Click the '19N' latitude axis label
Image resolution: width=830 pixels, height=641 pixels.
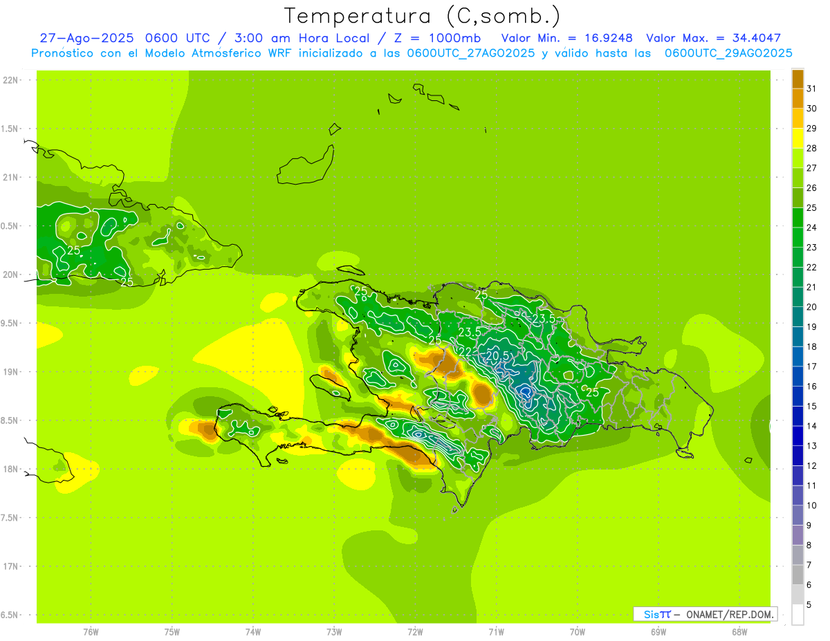click(10, 372)
